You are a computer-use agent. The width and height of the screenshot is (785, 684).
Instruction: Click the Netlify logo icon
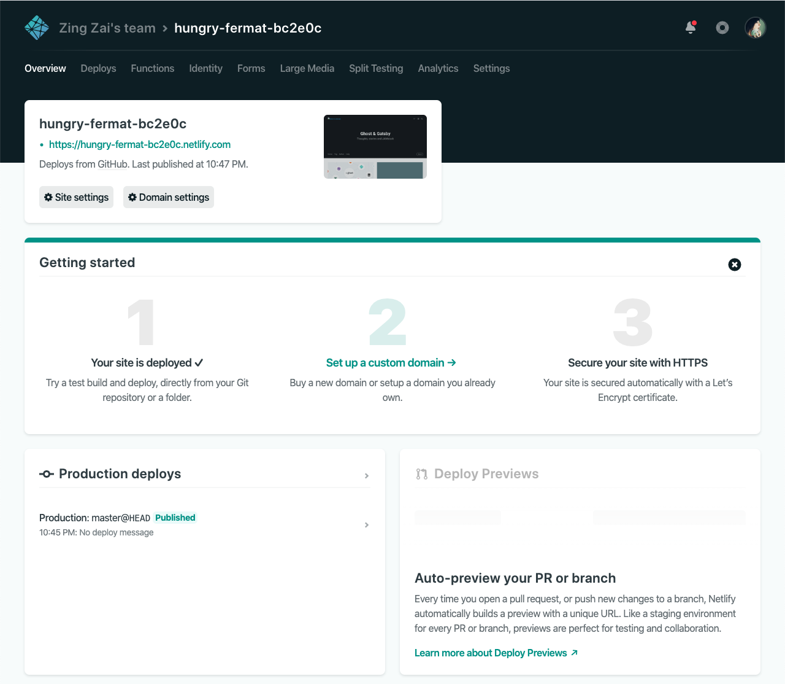(37, 28)
